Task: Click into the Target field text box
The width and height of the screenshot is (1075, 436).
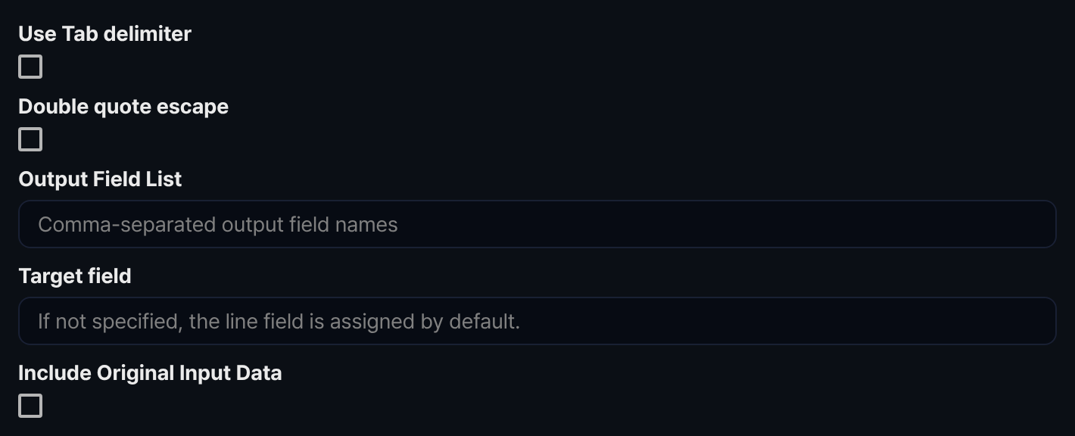Action: (x=537, y=321)
